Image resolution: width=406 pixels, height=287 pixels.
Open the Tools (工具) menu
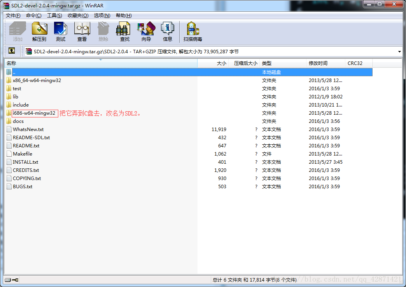[x=54, y=16]
